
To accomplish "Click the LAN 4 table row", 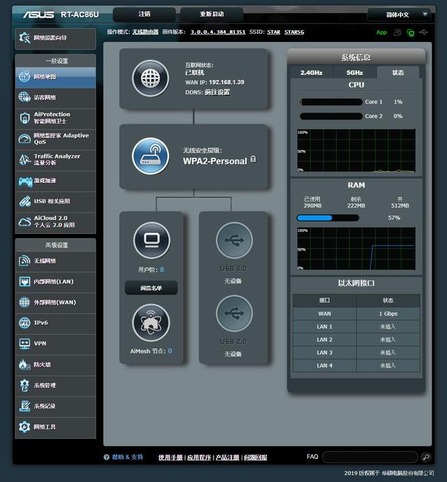I will click(356, 365).
